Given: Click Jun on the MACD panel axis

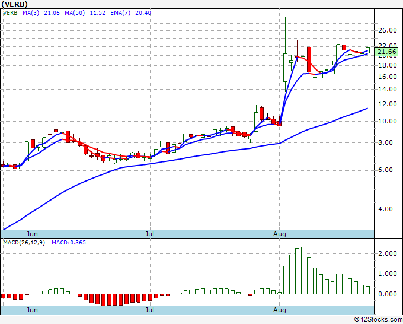Looking at the screenshot, I should 32,310.
